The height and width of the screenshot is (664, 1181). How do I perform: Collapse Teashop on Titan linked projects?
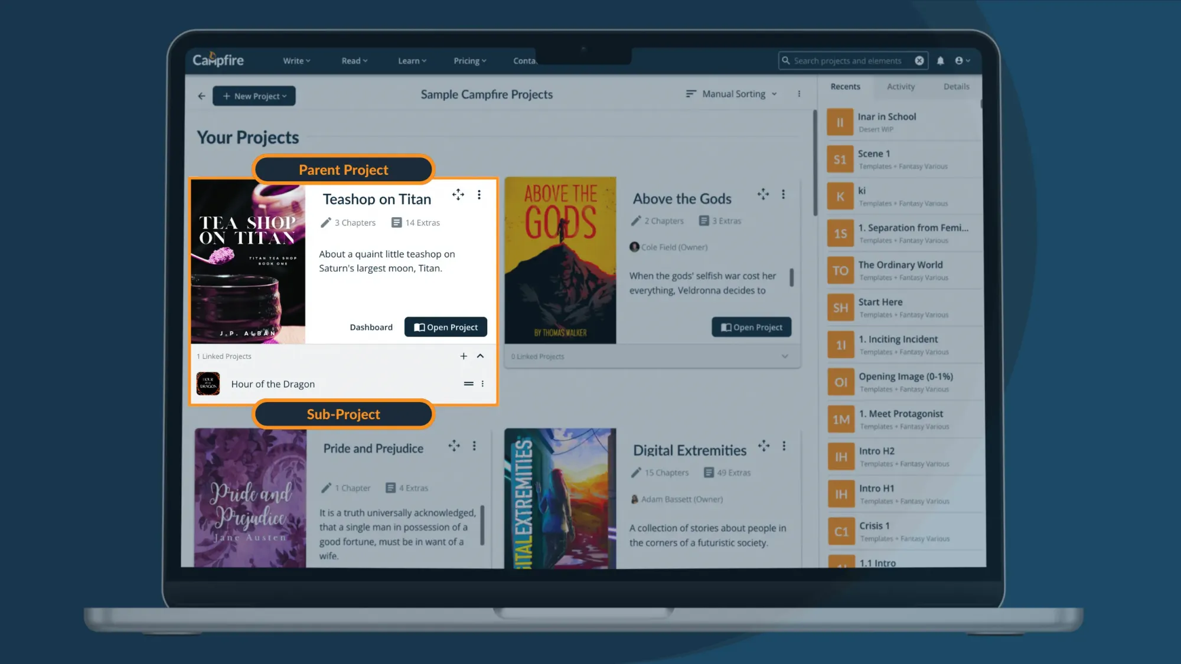[x=480, y=356]
